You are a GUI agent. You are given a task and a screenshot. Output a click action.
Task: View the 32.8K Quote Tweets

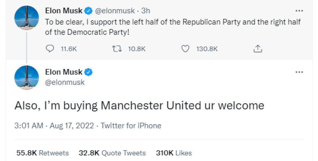(112, 153)
